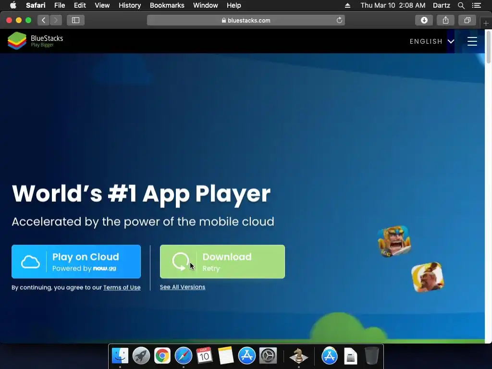
Task: Click the Download Retry button
Action: pos(222,261)
